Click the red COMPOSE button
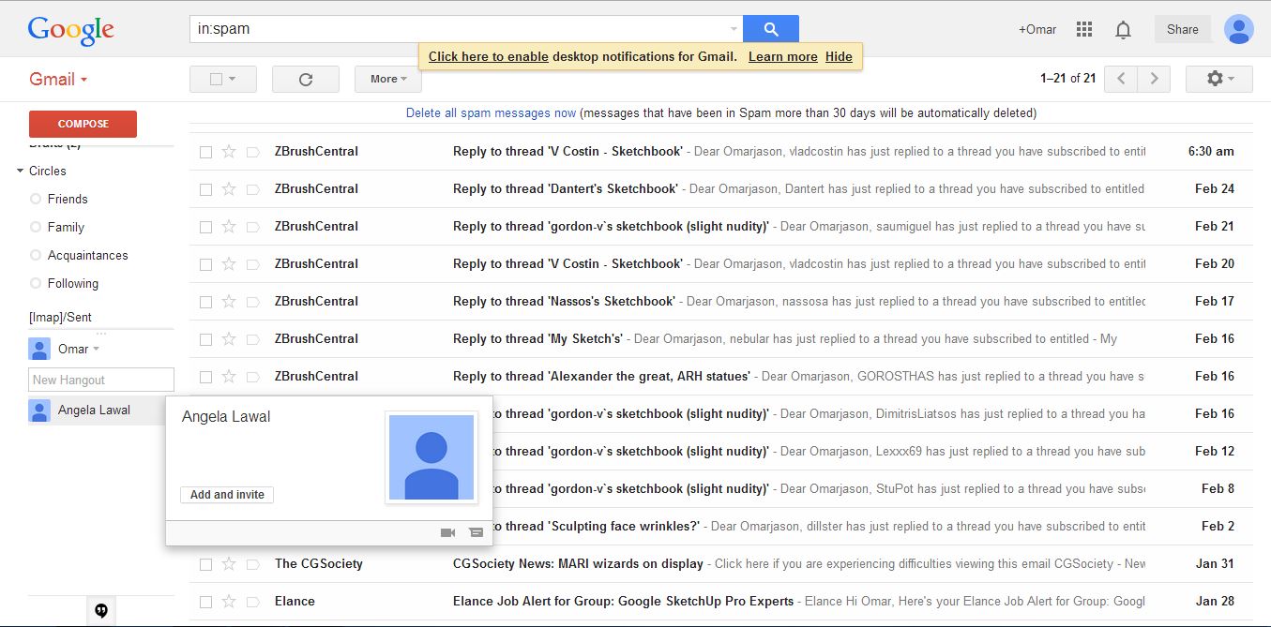This screenshot has width=1271, height=627. point(83,124)
